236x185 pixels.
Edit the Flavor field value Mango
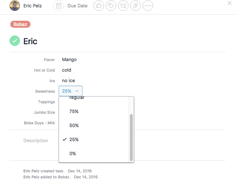69,60
